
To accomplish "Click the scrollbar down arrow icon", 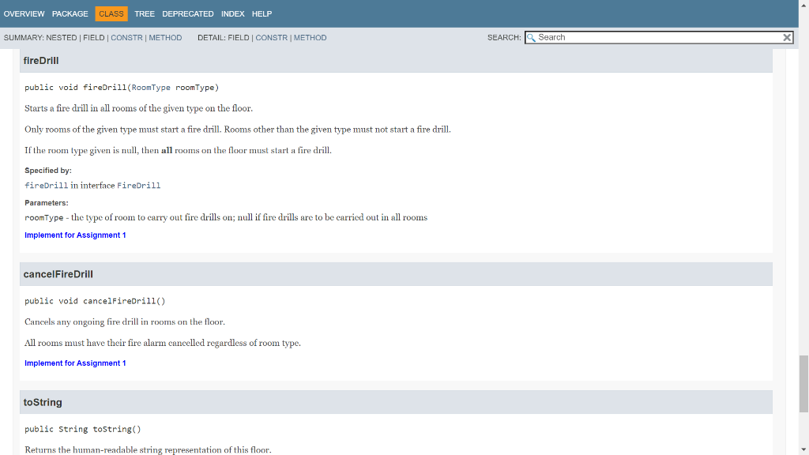I will [803, 449].
